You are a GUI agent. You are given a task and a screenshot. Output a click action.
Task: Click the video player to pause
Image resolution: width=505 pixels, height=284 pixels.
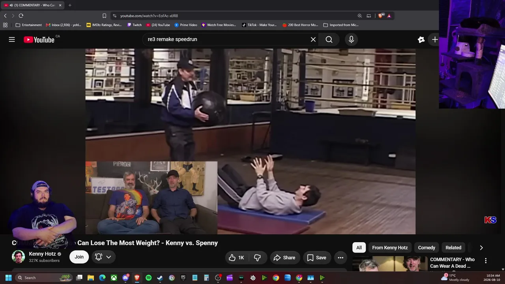(x=251, y=142)
